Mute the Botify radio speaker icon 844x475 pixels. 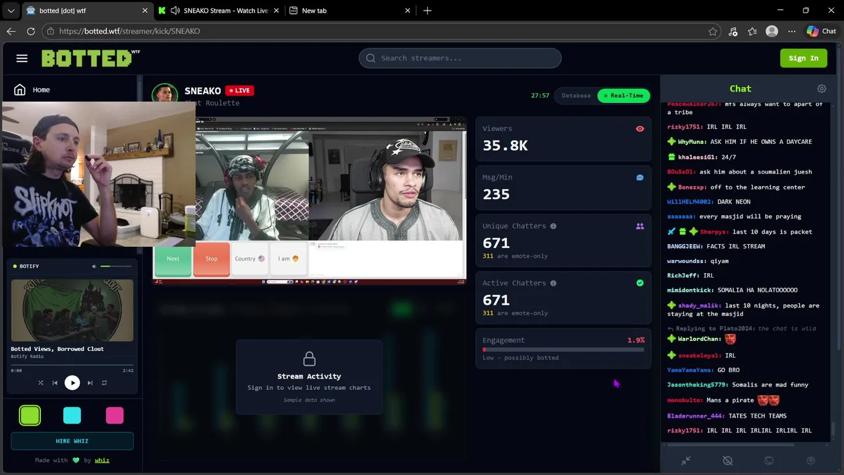coord(94,267)
